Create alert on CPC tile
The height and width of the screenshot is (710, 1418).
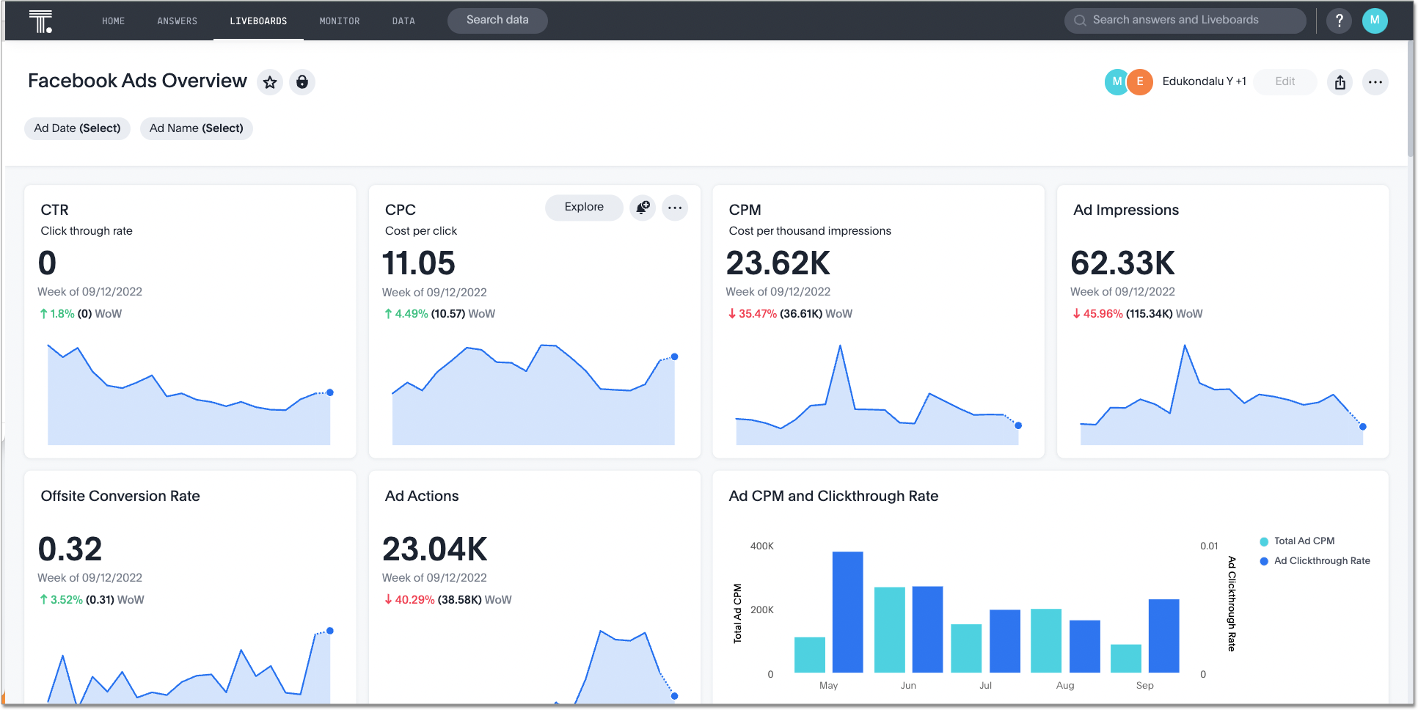tap(643, 208)
